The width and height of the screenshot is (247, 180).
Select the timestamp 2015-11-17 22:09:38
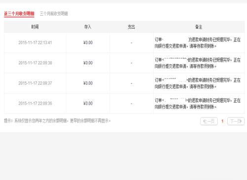(35, 63)
